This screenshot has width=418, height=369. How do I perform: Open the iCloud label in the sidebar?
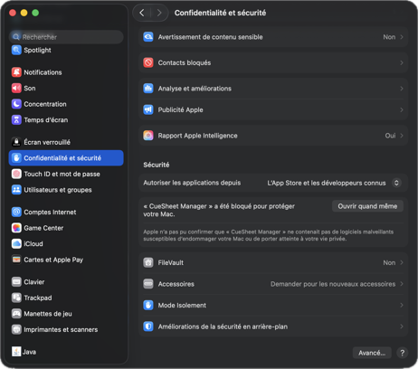33,243
